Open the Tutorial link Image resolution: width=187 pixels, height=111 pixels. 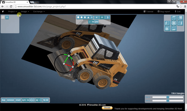click(148, 12)
